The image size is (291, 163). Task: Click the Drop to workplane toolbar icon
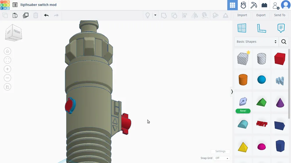click(x=226, y=15)
